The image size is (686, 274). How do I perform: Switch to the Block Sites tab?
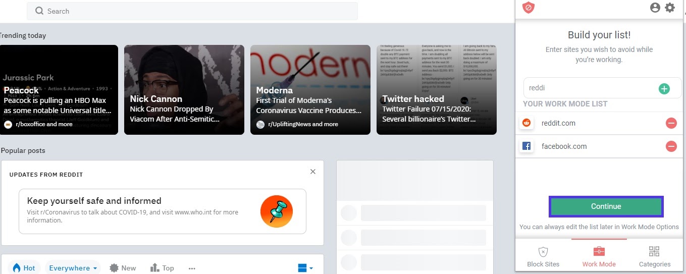pyautogui.click(x=543, y=256)
